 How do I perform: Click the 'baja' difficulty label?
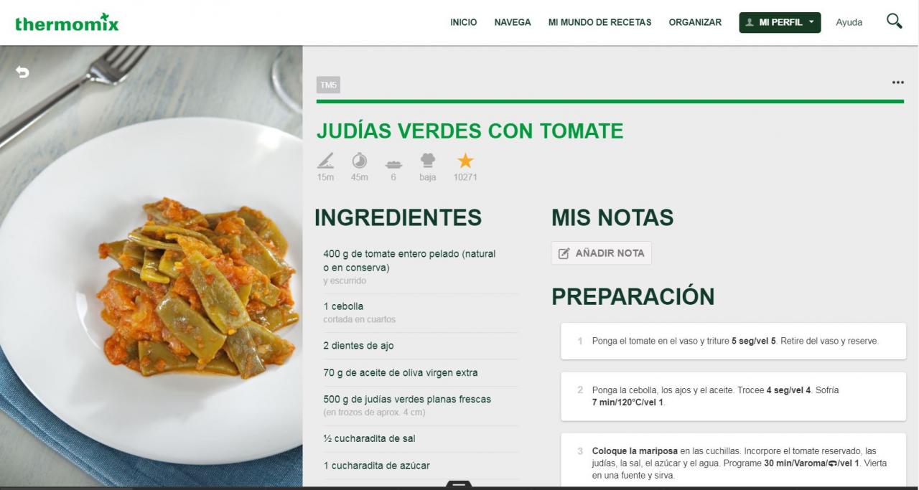(x=428, y=177)
